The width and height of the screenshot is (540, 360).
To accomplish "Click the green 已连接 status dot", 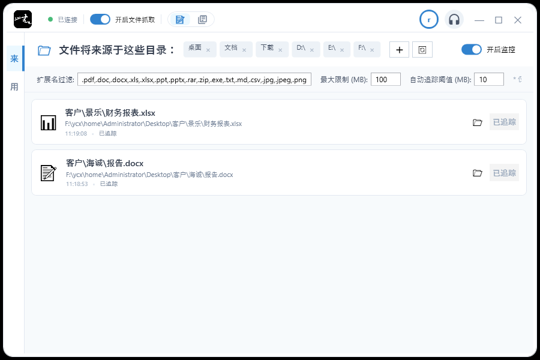I will [x=50, y=19].
